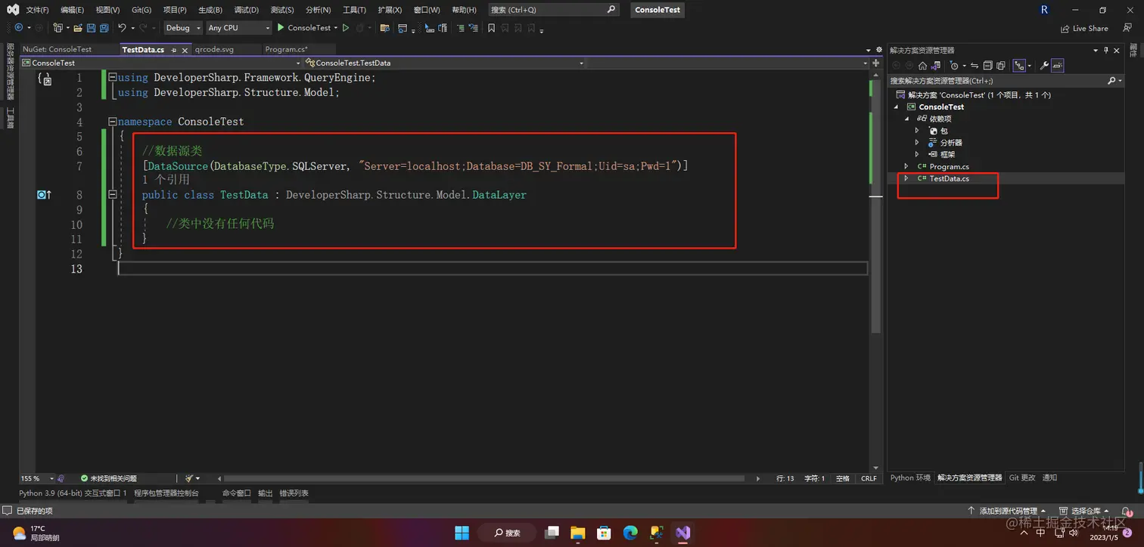This screenshot has height=547, width=1144.
Task: Click the Live Share icon
Action: click(x=1065, y=29)
